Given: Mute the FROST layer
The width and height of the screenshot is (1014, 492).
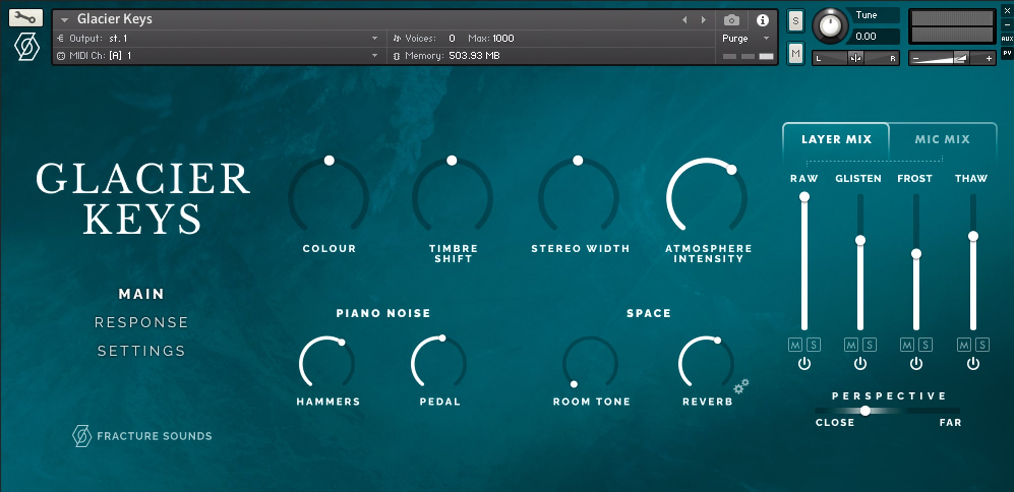Looking at the screenshot, I should coord(907,345).
